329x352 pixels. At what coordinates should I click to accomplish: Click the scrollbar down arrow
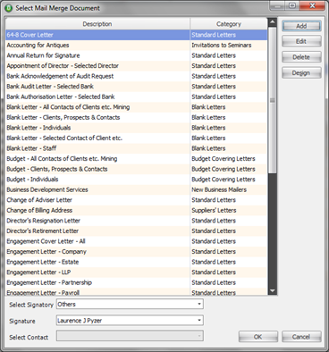(273, 290)
